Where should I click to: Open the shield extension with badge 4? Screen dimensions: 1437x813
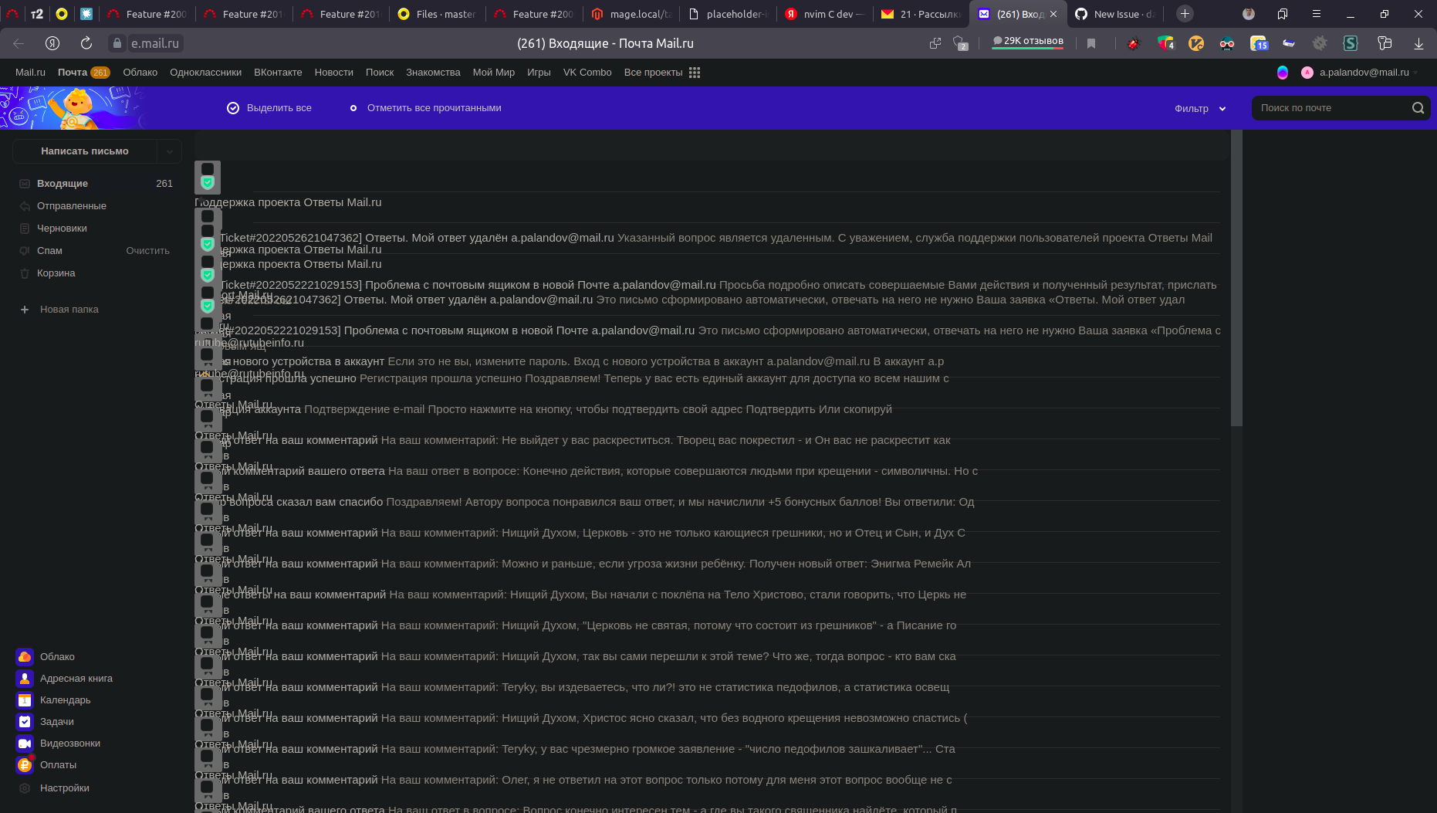pyautogui.click(x=1165, y=44)
